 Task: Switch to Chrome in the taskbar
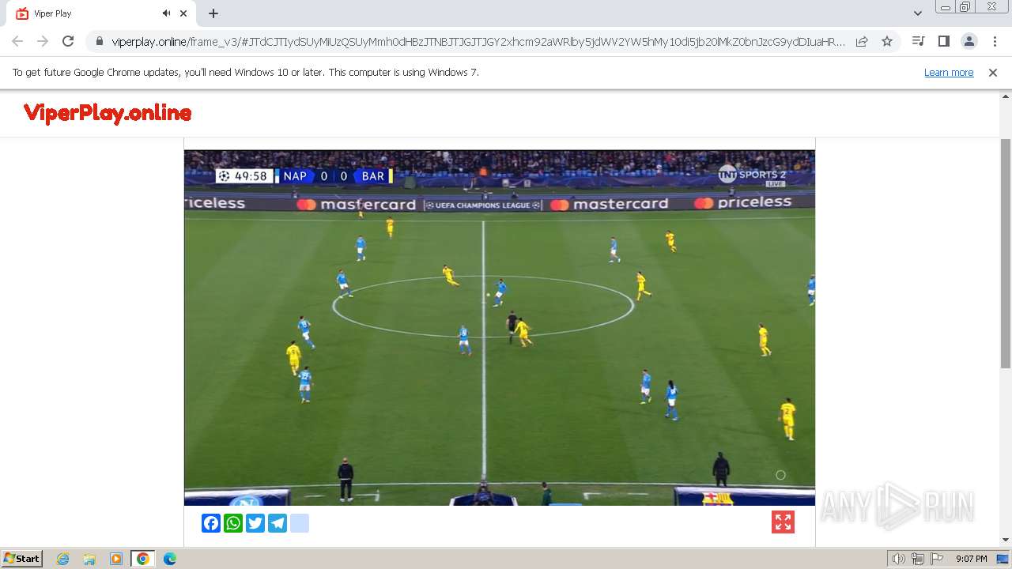[x=143, y=559]
